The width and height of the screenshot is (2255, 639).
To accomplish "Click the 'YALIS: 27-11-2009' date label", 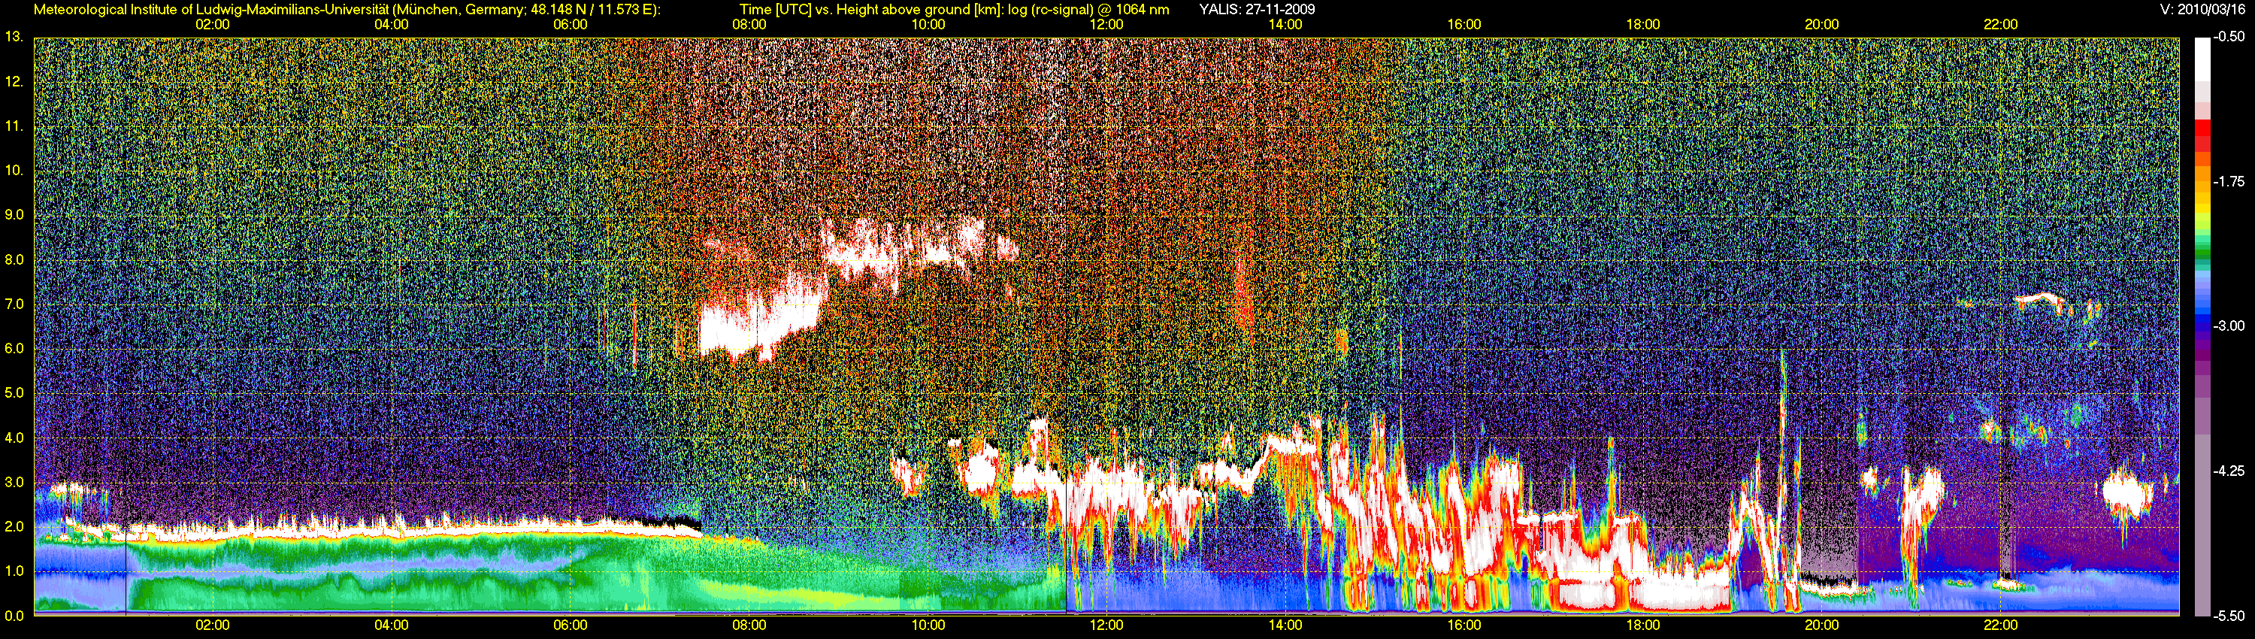I will pyautogui.click(x=1257, y=10).
